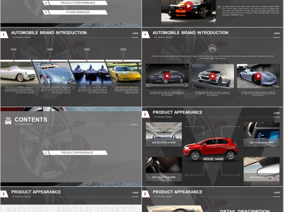
Task: Open the PRODUCT PERFORMANCE menu item
Action: point(78,3)
